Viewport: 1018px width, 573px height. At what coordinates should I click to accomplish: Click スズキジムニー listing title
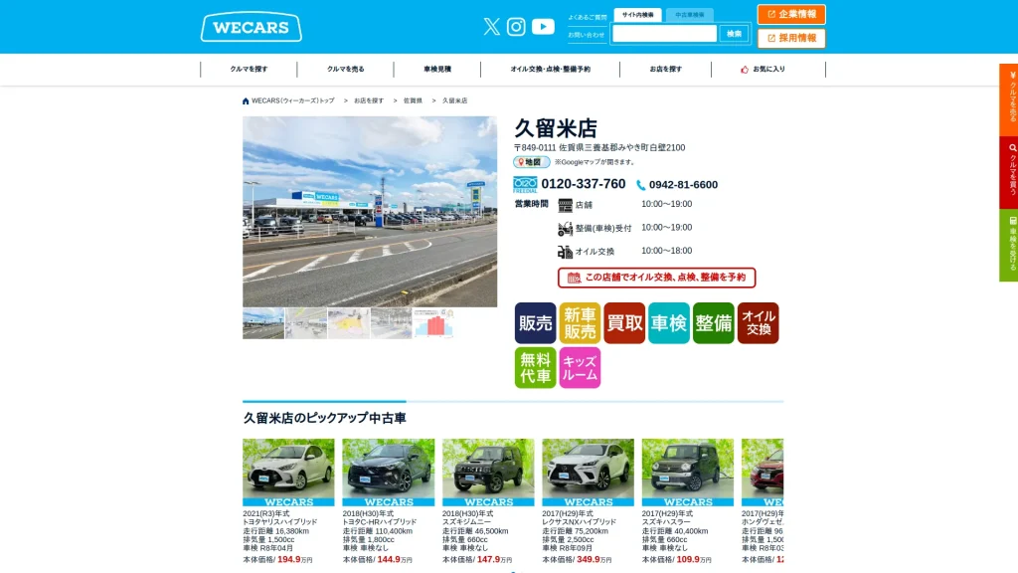click(467, 522)
